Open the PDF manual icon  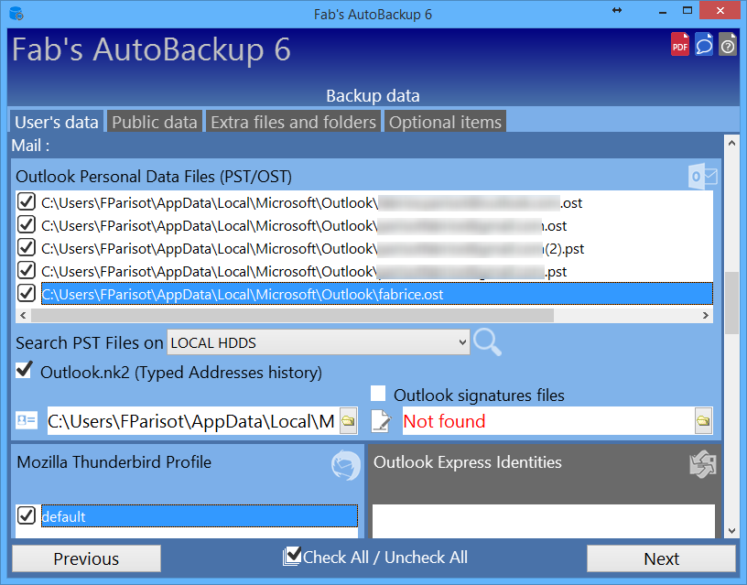point(679,44)
